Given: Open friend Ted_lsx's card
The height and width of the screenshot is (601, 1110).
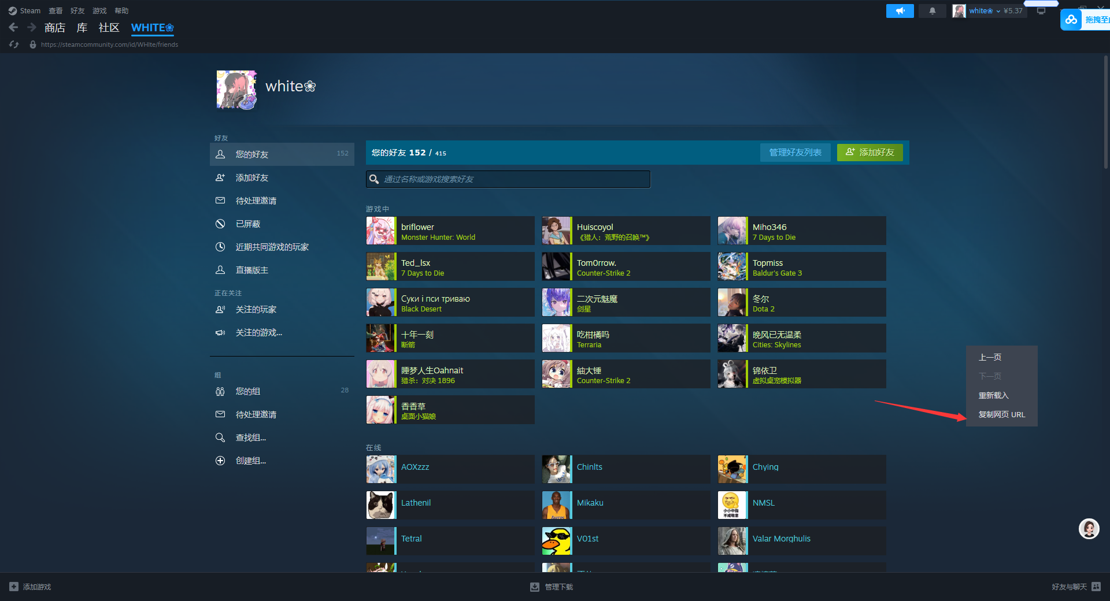Looking at the screenshot, I should coord(450,266).
